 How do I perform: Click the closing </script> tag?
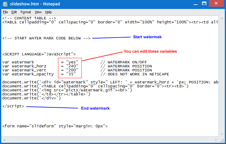[x=13, y=106]
